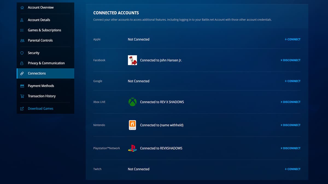The height and width of the screenshot is (184, 328).
Task: Navigate to Privacy & Communication
Action: (46, 63)
